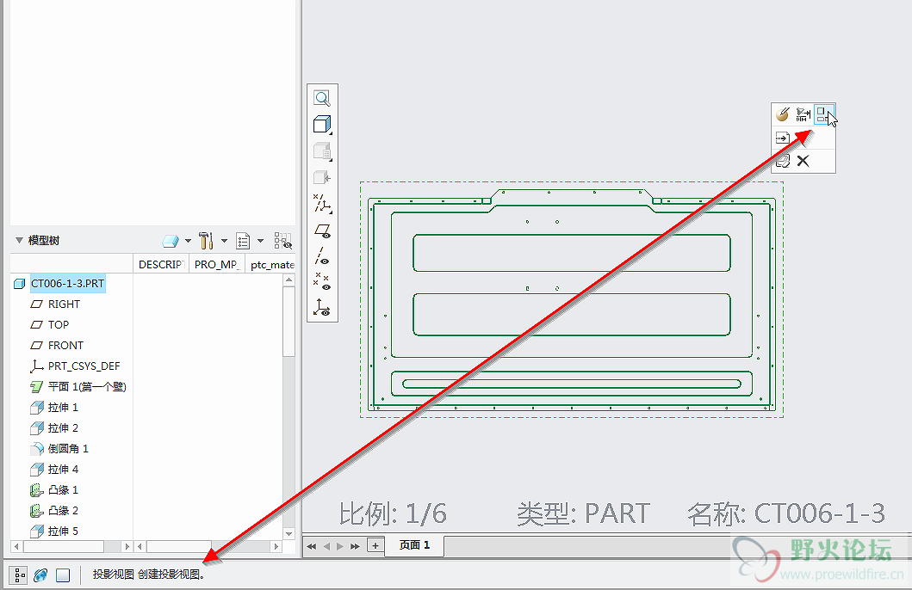Image resolution: width=912 pixels, height=590 pixels.
Task: Click tree horizontal scroll left arrow
Action: (16, 546)
